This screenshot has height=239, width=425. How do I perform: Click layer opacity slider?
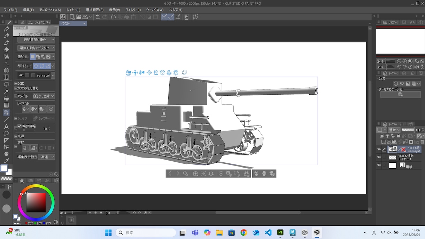pos(408,130)
